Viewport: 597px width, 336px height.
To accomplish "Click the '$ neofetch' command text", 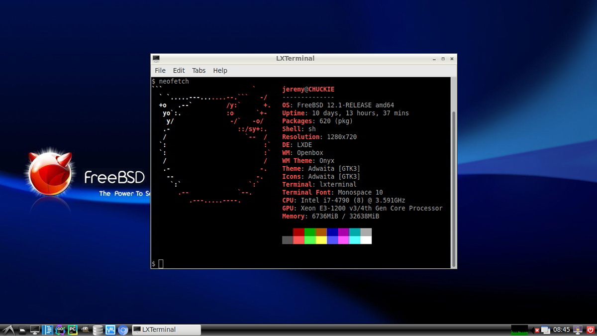I will [170, 82].
